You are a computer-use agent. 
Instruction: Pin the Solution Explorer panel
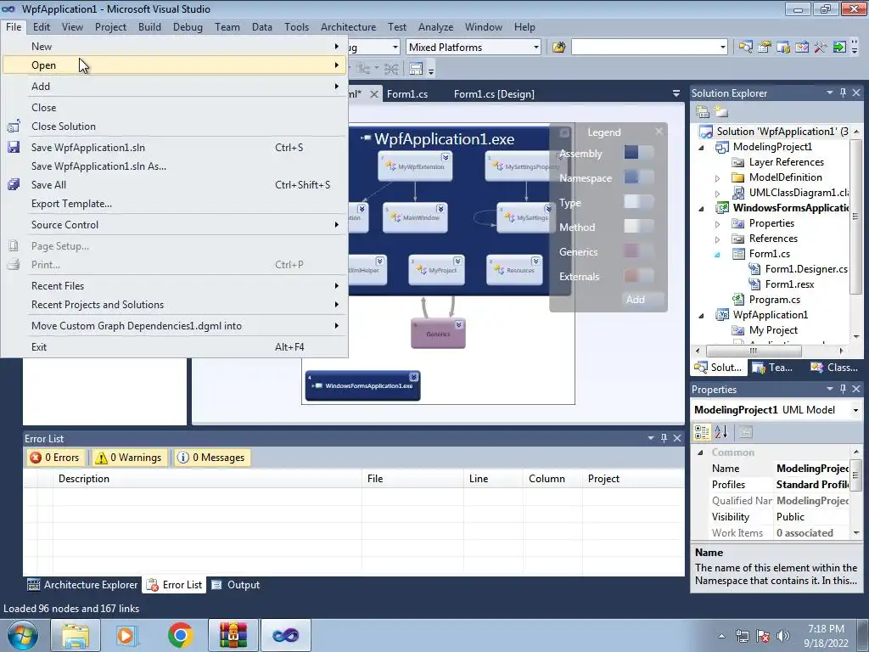843,93
